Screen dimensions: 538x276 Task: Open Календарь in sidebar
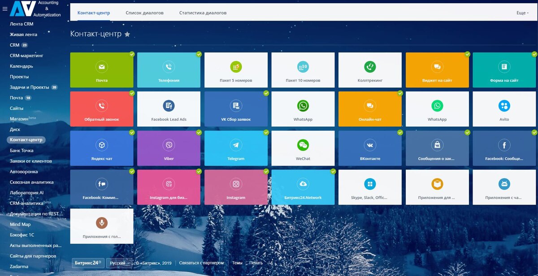tap(22, 66)
